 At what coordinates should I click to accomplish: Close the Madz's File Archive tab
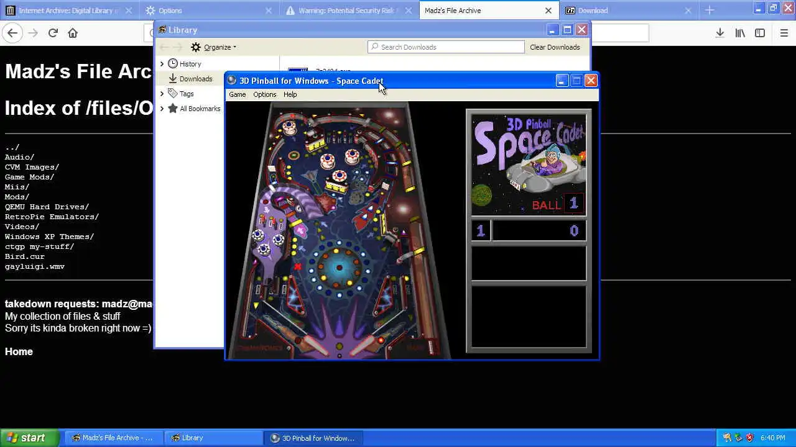[x=548, y=11]
